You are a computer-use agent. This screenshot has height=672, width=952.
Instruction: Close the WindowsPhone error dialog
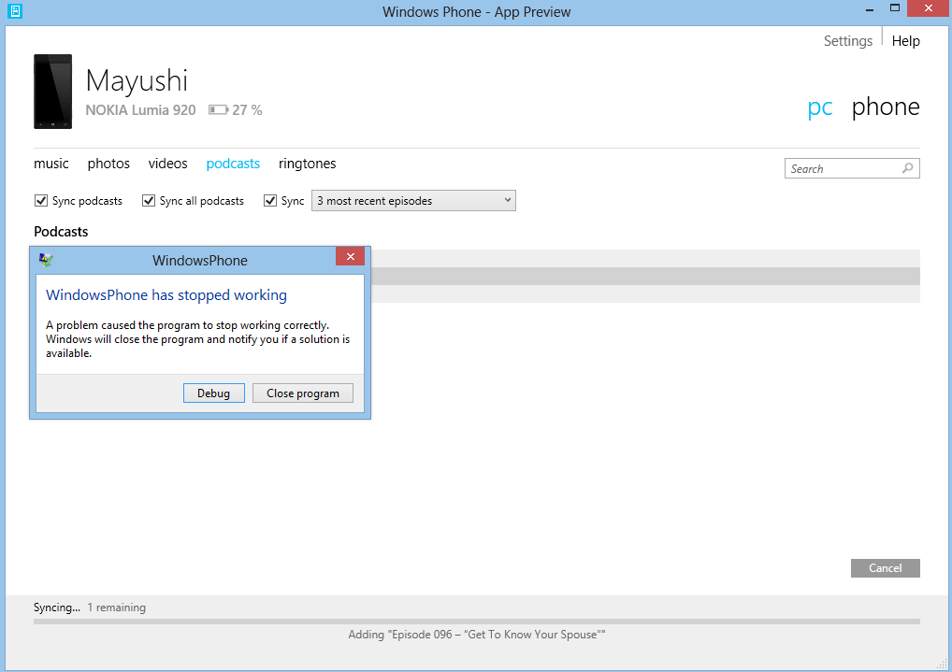click(351, 256)
